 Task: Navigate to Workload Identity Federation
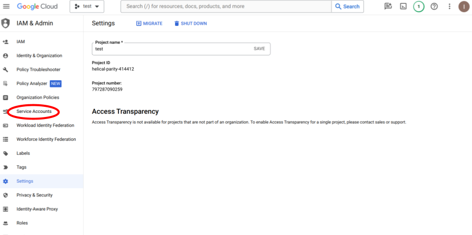[x=45, y=125]
